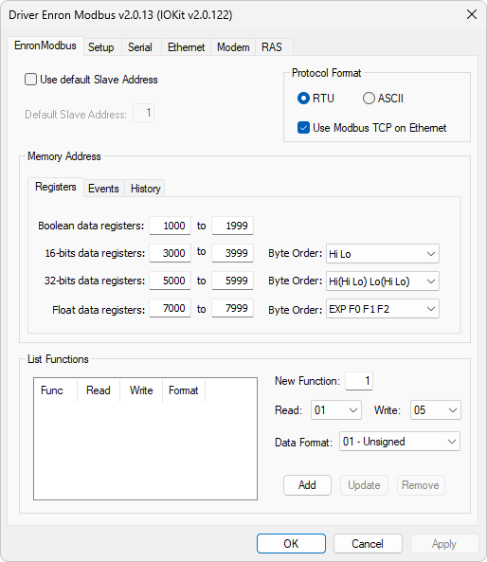Click the Update function button
The height and width of the screenshot is (562, 487).
pos(364,485)
